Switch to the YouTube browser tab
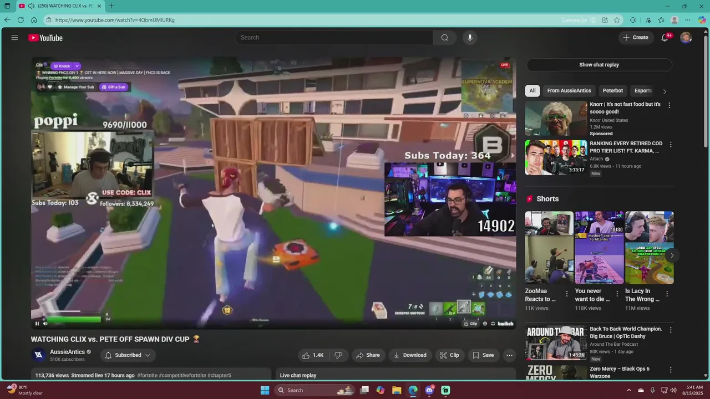This screenshot has width=710, height=399. [x=60, y=6]
